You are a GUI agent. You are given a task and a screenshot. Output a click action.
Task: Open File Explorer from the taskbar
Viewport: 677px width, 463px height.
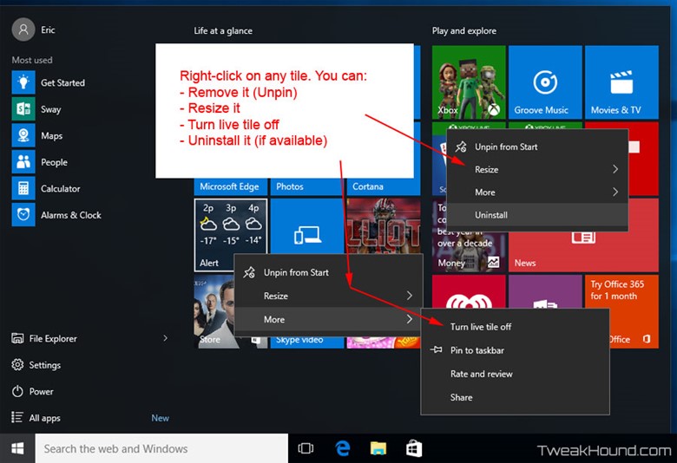pyautogui.click(x=378, y=448)
